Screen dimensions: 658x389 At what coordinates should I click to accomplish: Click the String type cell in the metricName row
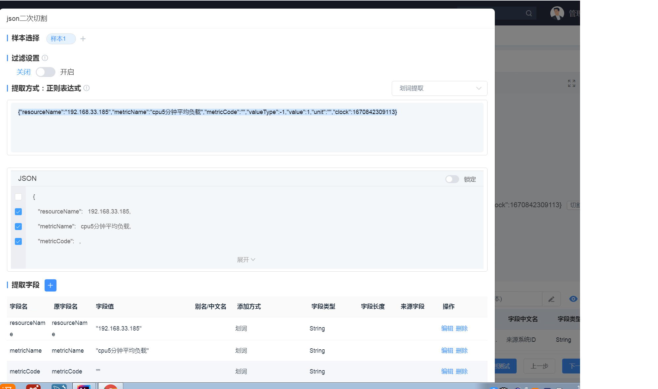[317, 351]
